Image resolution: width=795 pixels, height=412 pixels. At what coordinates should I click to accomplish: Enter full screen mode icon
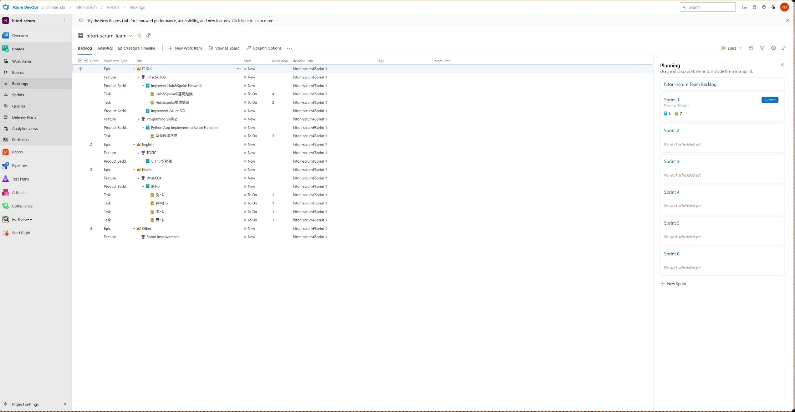784,48
